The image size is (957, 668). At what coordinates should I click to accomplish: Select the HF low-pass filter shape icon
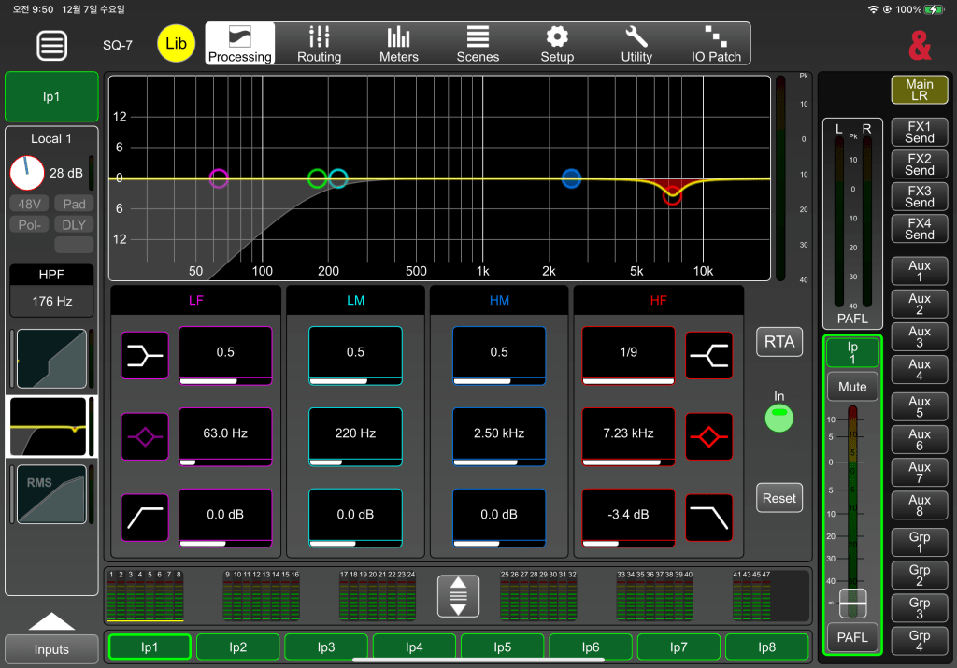coord(708,517)
